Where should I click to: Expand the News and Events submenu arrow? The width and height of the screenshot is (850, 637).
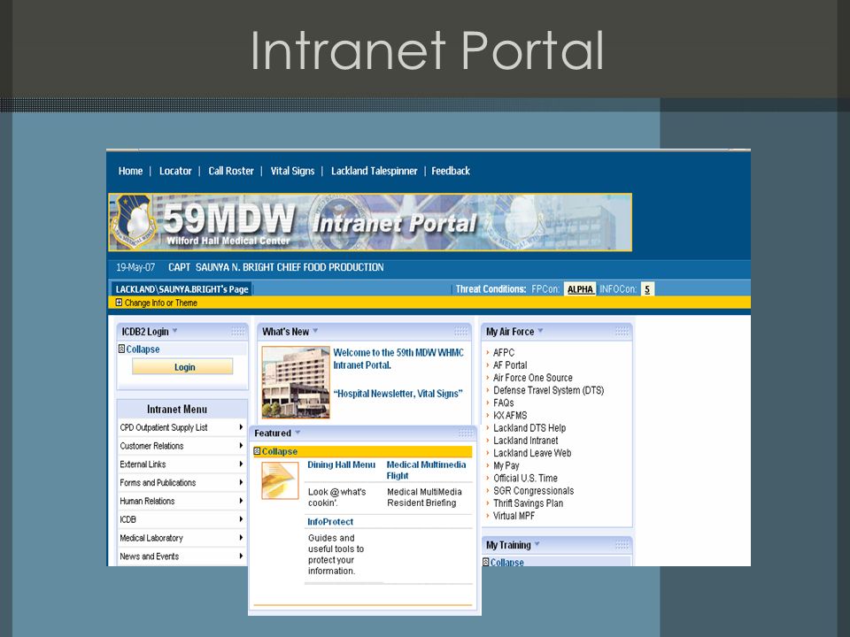click(x=241, y=556)
